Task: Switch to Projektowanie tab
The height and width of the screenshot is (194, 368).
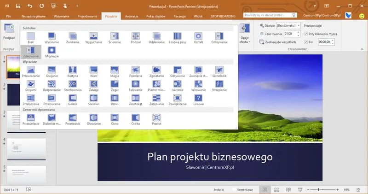Action: (x=87, y=16)
